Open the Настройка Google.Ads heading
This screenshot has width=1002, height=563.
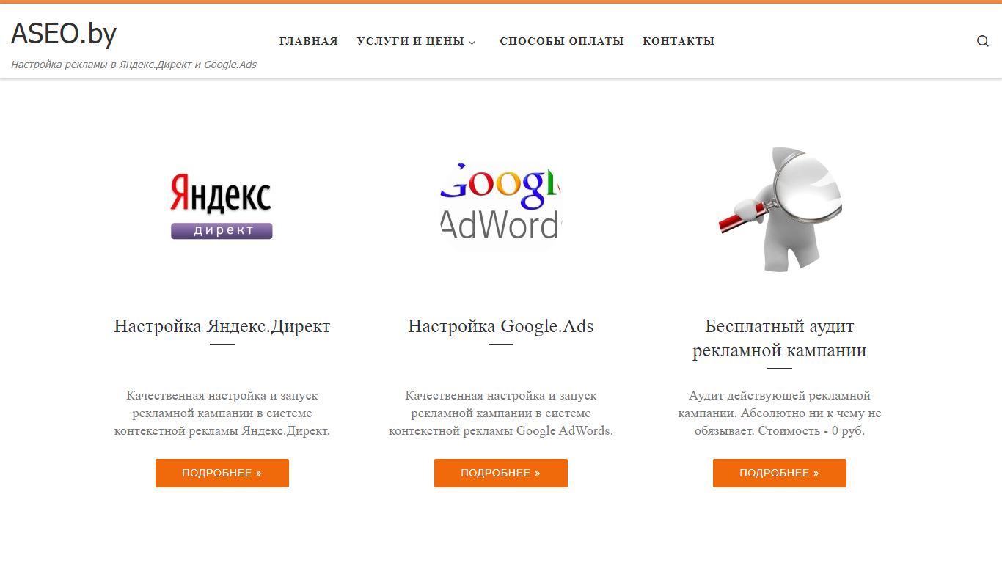click(x=501, y=326)
